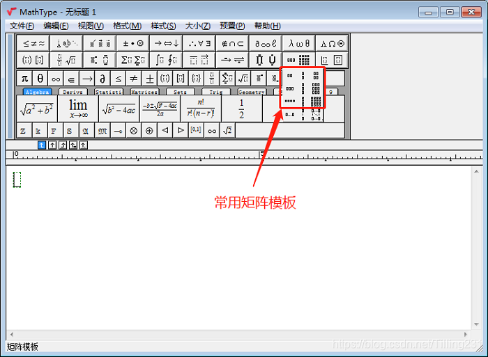Insert the pi symbol
This screenshot has width=488, height=357.
point(24,79)
